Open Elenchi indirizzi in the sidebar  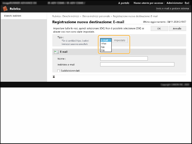click(13, 16)
